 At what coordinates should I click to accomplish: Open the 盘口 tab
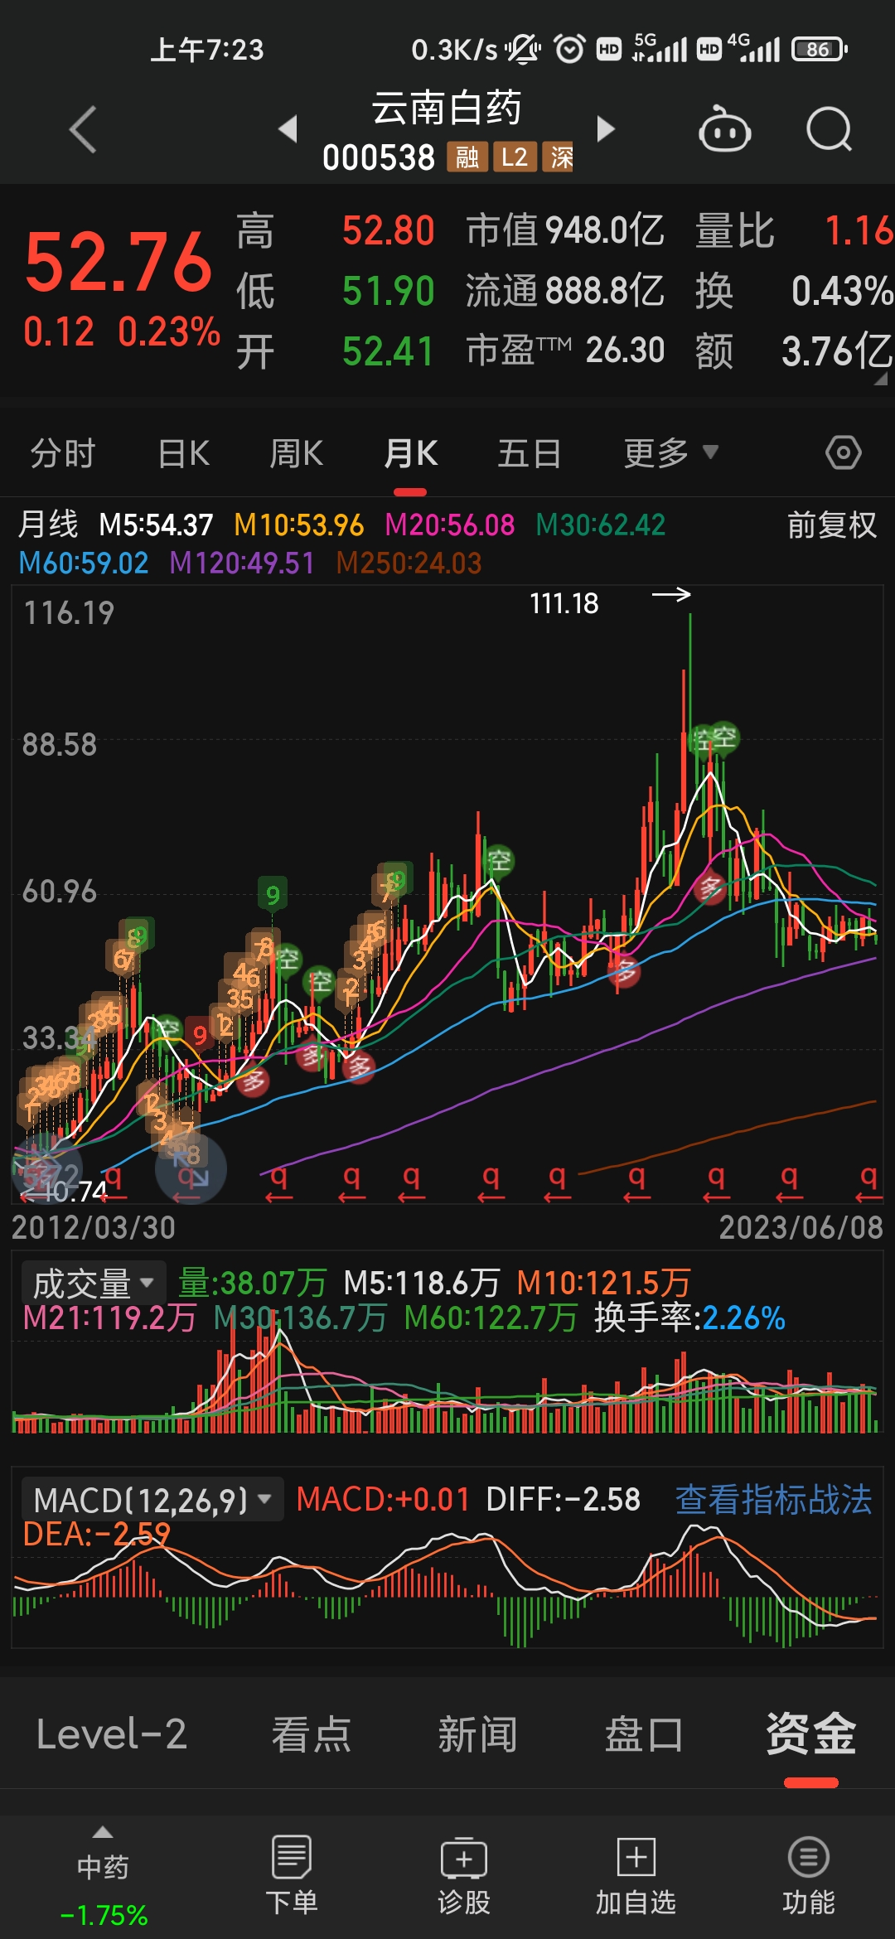pyautogui.click(x=643, y=1733)
